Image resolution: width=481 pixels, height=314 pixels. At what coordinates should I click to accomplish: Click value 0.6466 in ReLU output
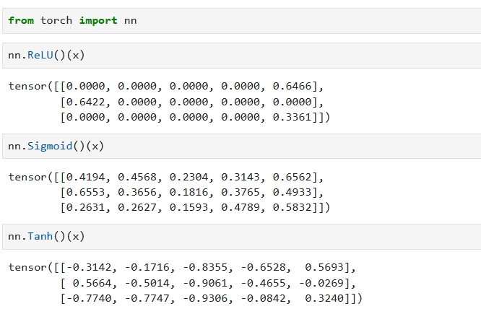point(292,86)
